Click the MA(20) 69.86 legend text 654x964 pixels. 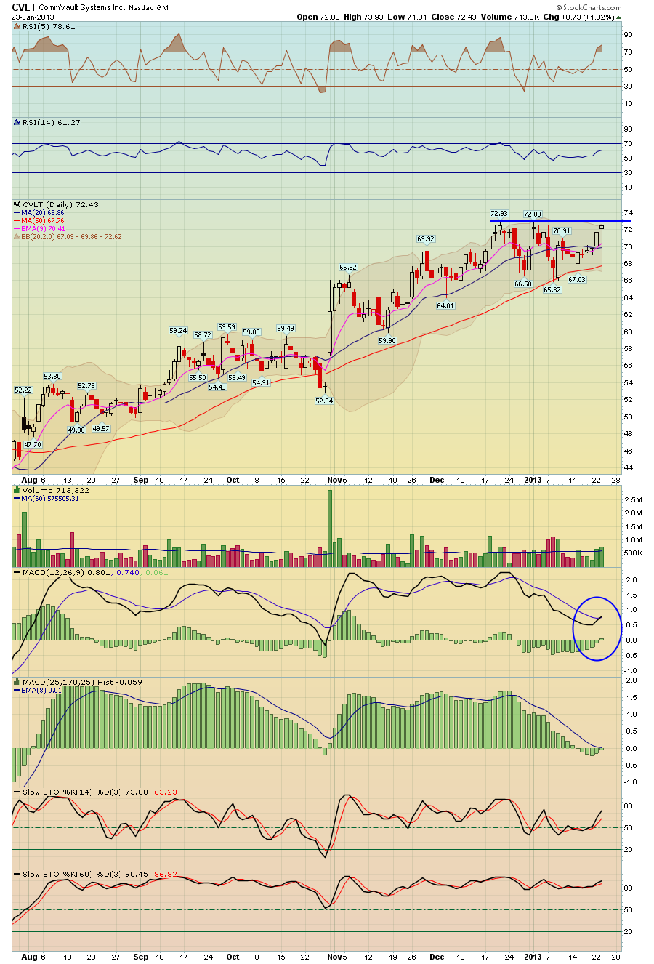(x=43, y=212)
